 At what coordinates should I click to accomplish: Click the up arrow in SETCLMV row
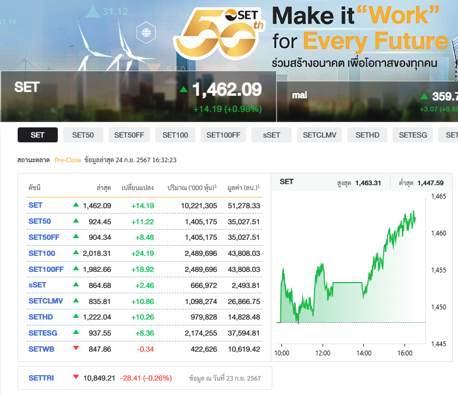[76, 300]
